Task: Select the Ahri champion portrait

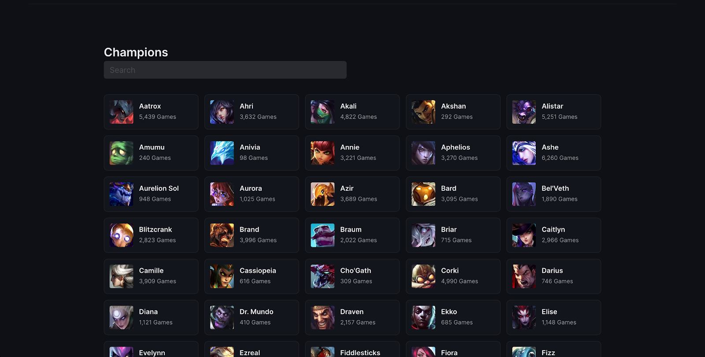Action: 222,112
